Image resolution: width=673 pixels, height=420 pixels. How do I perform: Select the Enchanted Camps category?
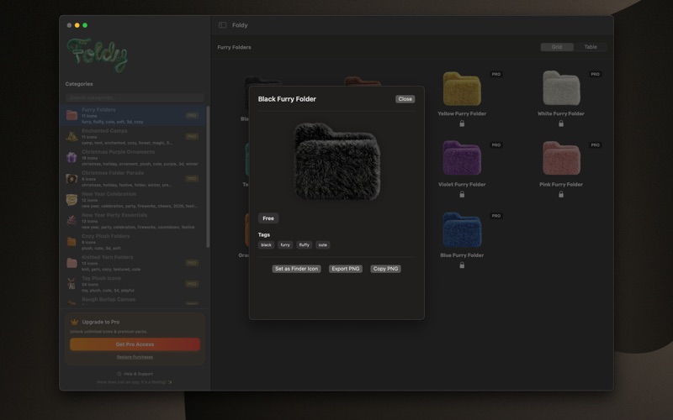pos(133,136)
